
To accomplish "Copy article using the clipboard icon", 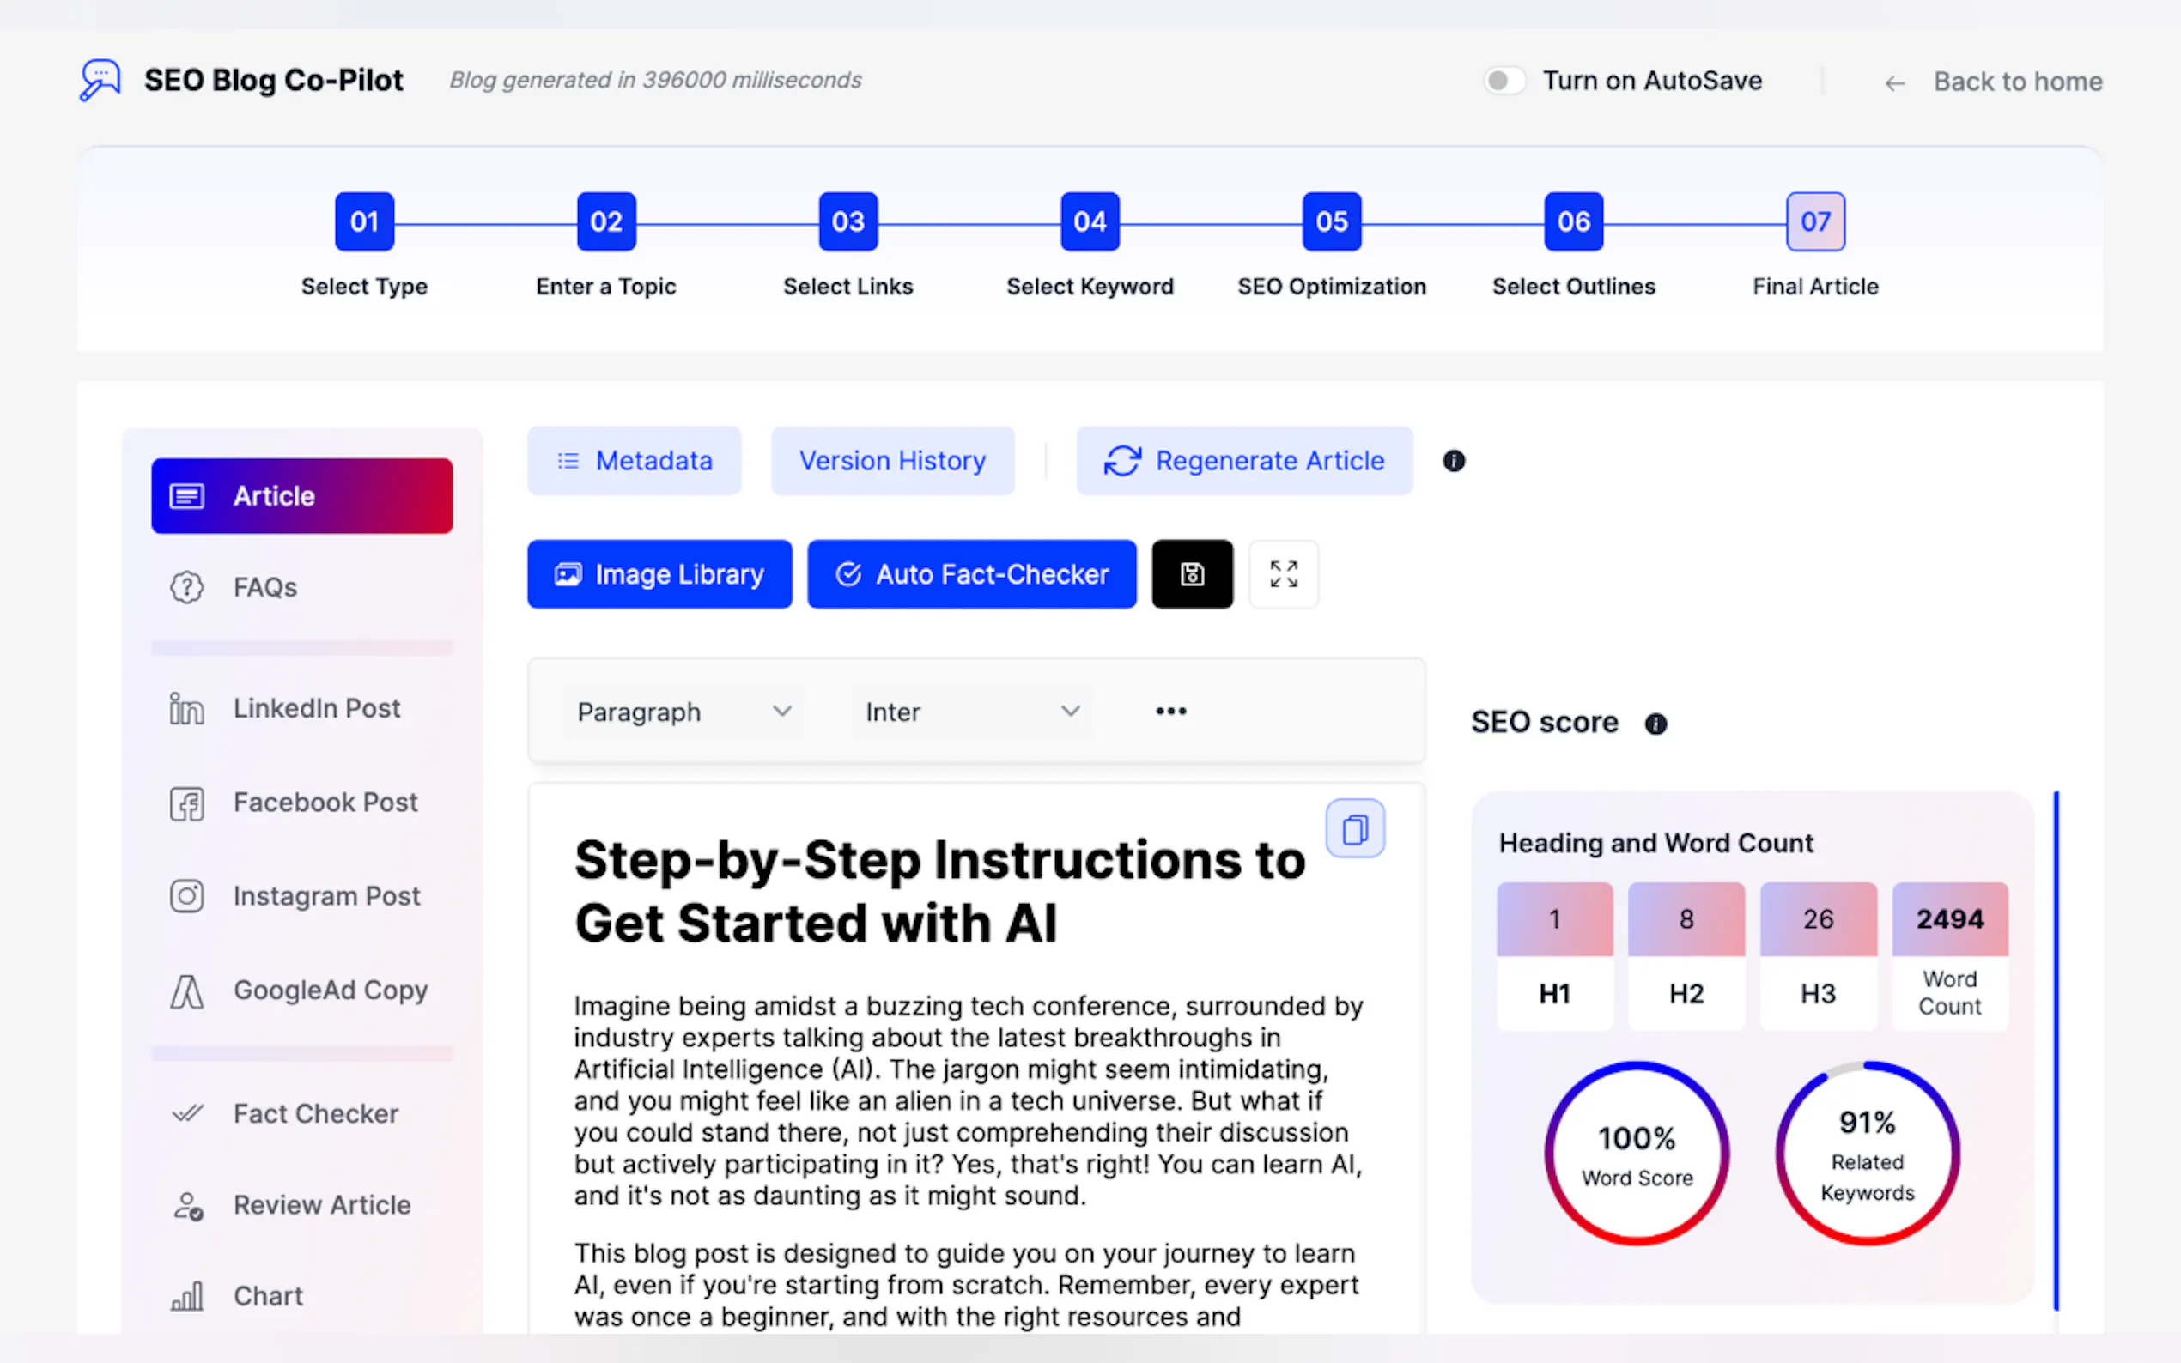I will pyautogui.click(x=1354, y=828).
